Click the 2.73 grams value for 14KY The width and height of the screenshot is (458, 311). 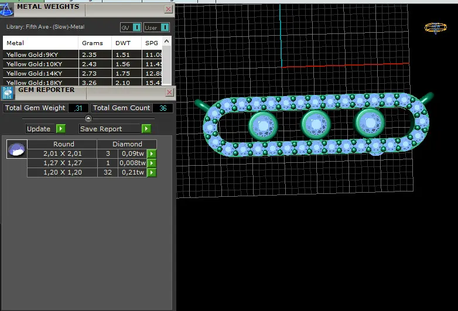coord(90,73)
